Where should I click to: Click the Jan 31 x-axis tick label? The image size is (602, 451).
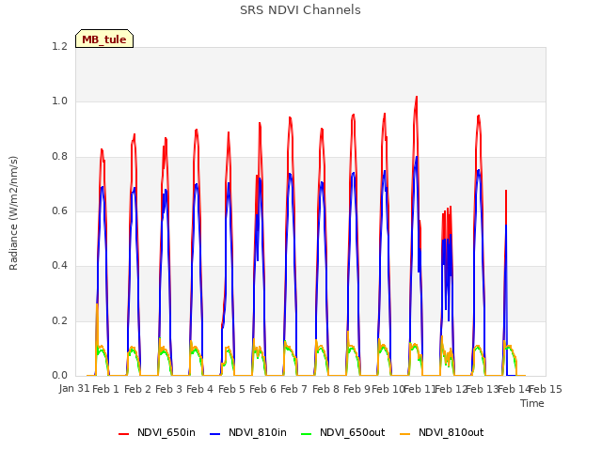[x=74, y=389]
